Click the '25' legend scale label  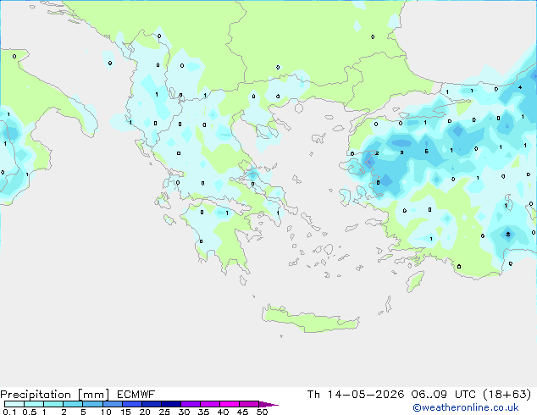pyautogui.click(x=164, y=412)
